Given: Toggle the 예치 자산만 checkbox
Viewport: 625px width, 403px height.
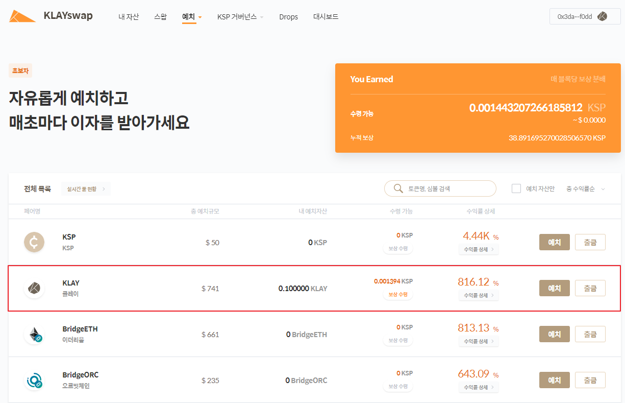Looking at the screenshot, I should pos(516,188).
